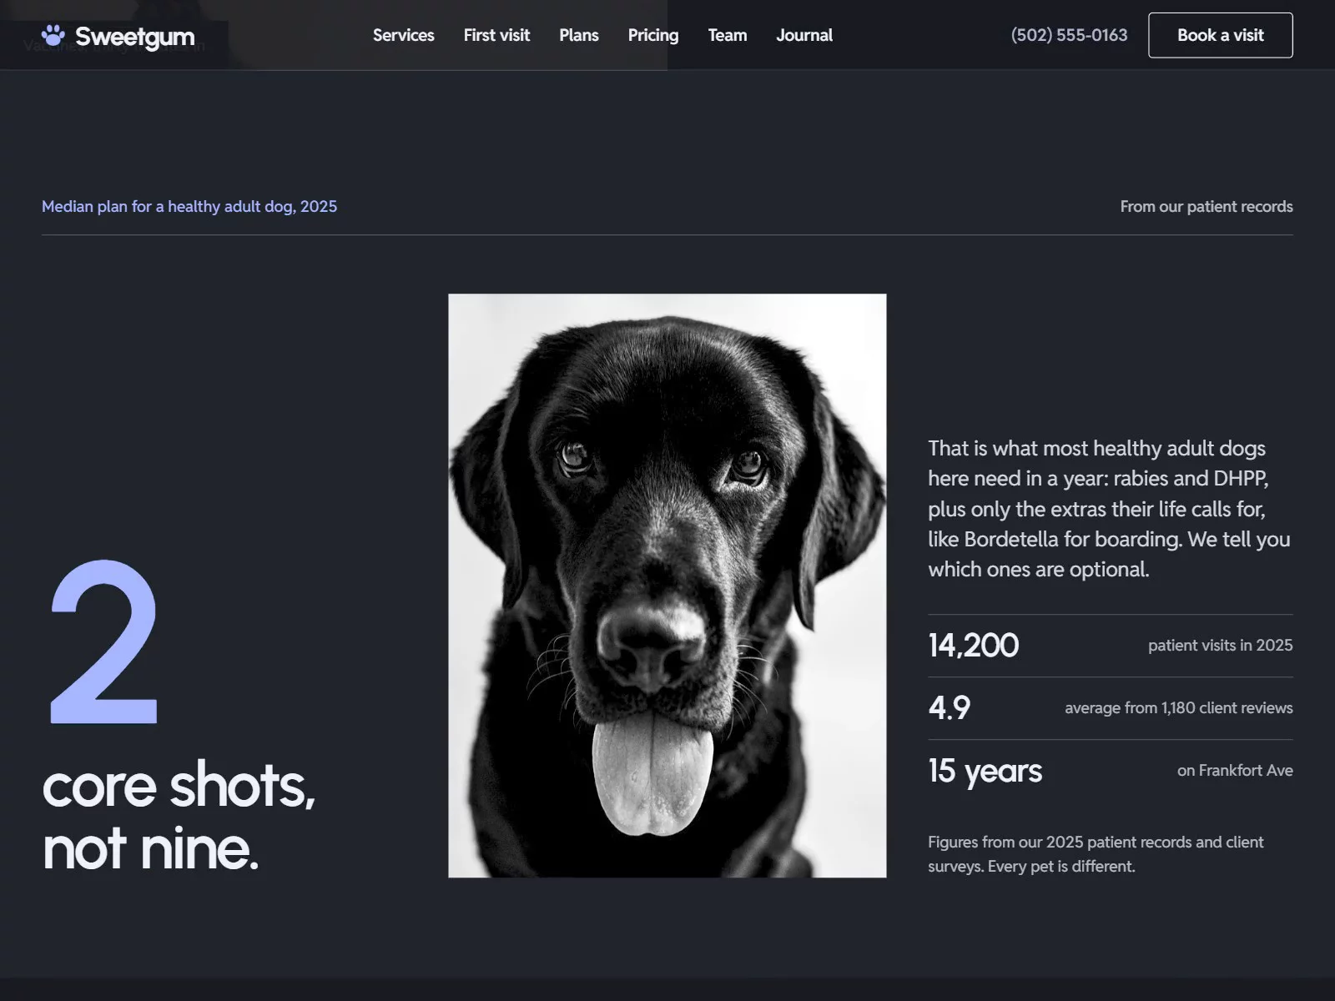
Task: Click the black Labrador photo
Action: [x=667, y=586]
